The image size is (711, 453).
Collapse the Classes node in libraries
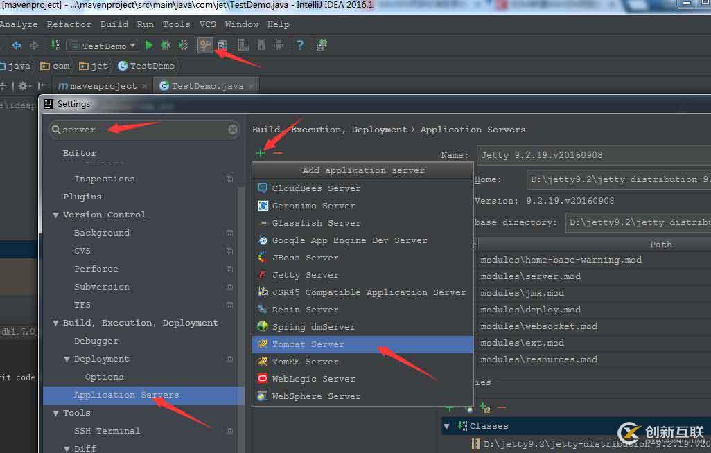447,426
